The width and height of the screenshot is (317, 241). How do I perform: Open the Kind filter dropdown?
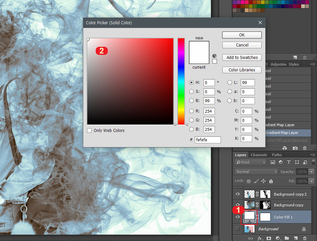click(251, 162)
